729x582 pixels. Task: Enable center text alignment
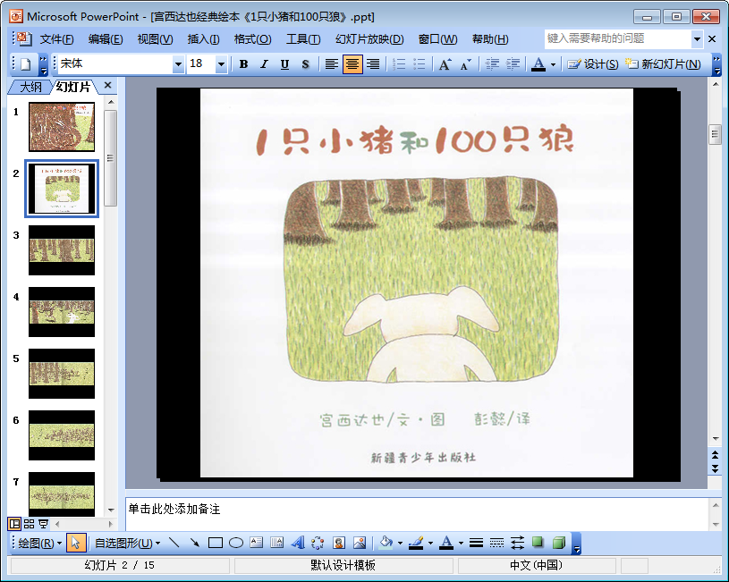352,64
